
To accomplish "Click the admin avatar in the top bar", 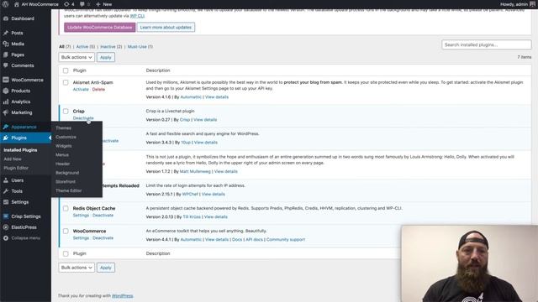I will click(532, 4).
